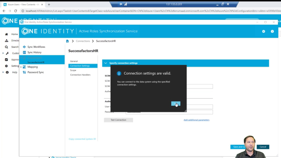Click the One Identity logo in Sync Service
This screenshot has height=158, width=281.
(x=48, y=31)
